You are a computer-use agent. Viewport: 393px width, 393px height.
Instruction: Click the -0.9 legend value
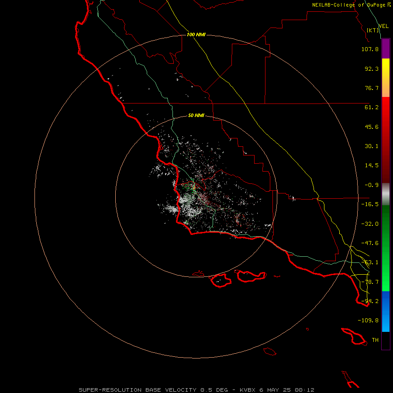372,185
